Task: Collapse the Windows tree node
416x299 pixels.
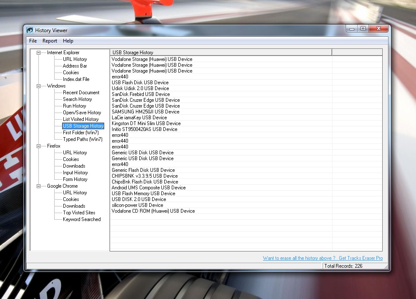Action: coord(38,86)
